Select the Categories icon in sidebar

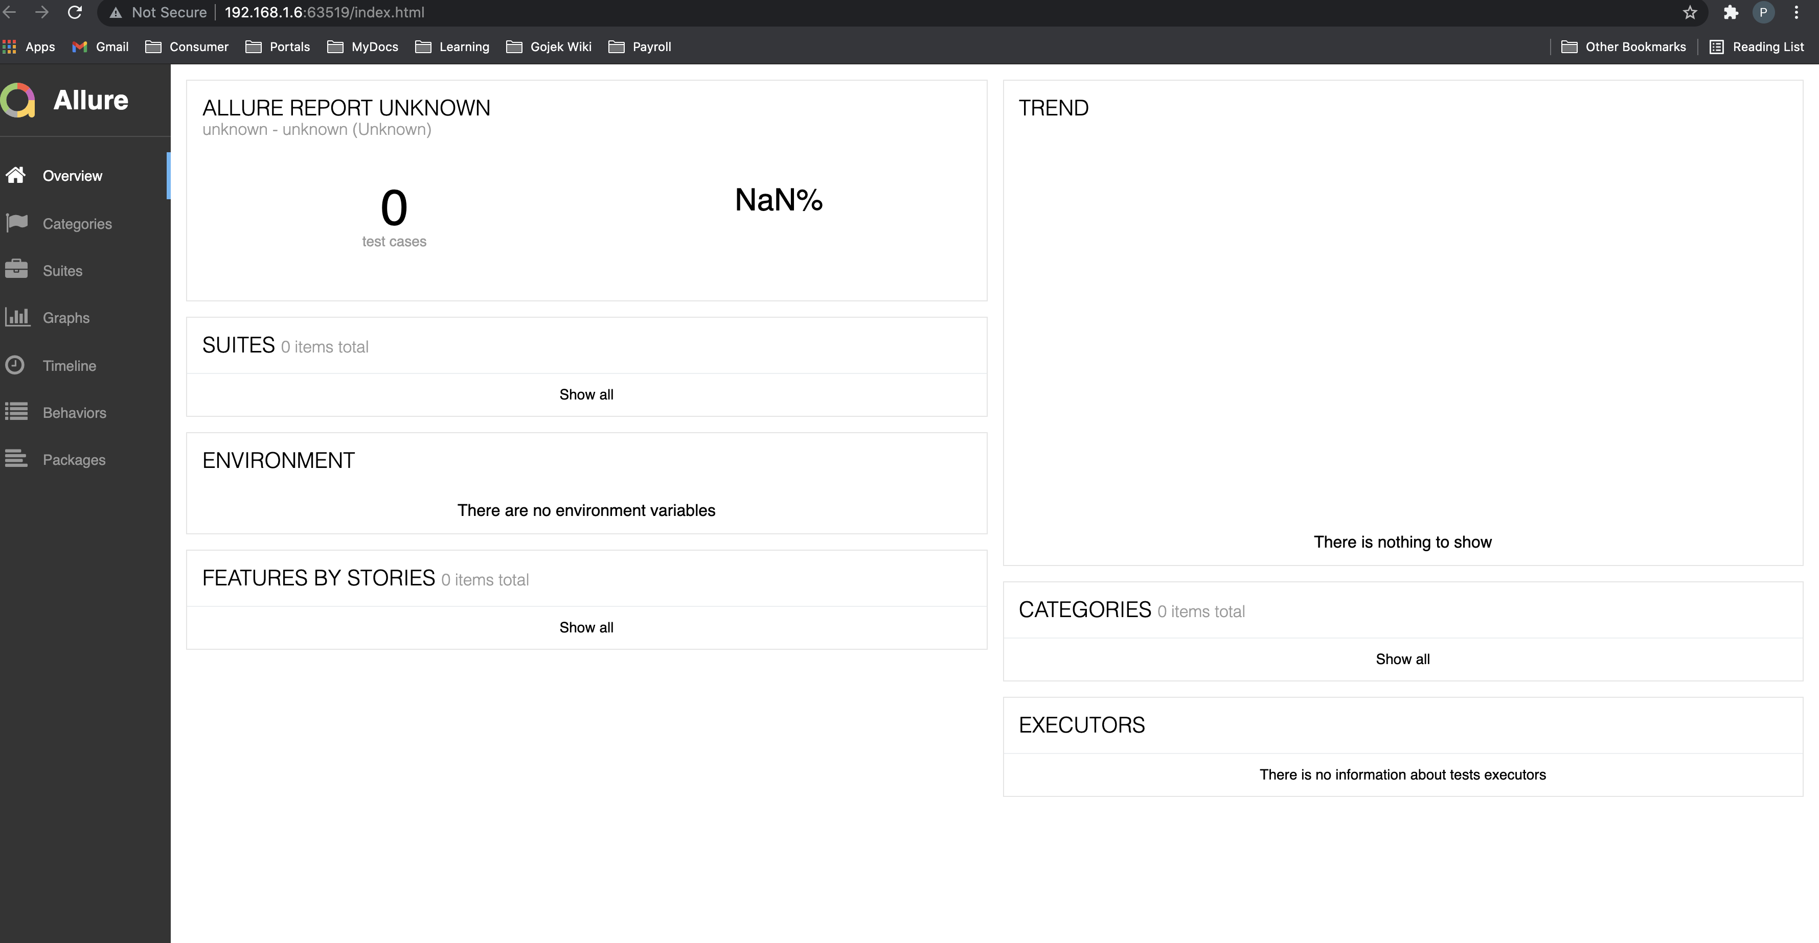tap(17, 223)
